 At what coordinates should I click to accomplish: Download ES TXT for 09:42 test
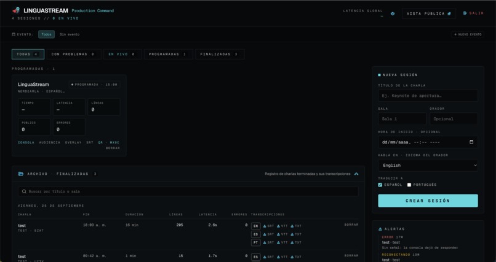point(296,257)
